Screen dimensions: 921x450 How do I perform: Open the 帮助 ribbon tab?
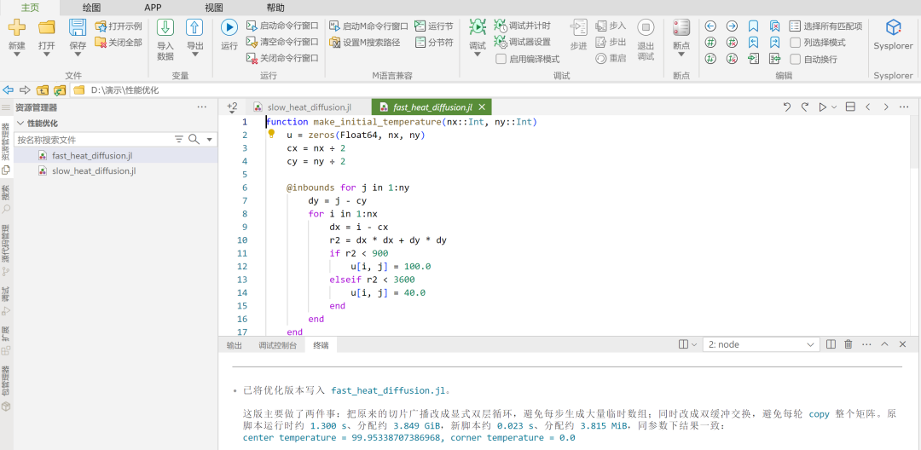tap(275, 8)
